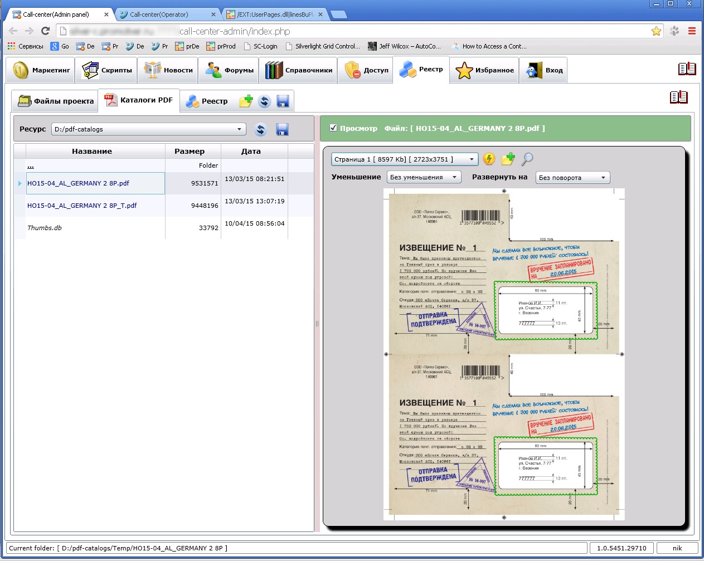Select the Реестр main tab
704x561 pixels.
pos(421,70)
